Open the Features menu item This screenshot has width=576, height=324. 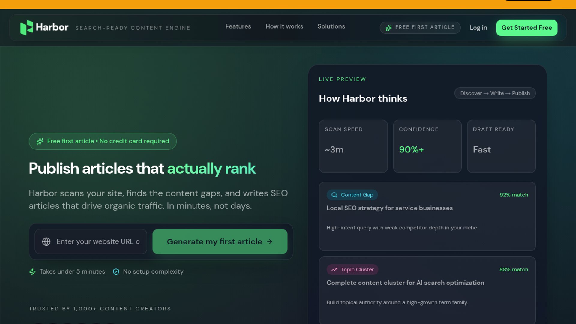tap(238, 26)
